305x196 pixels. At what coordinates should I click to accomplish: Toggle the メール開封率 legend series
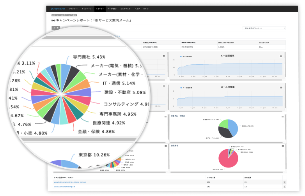click(x=186, y=57)
